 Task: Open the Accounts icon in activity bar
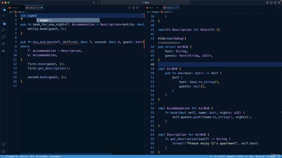[x=4, y=144]
